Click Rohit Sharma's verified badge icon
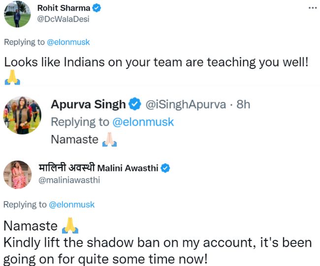Image resolution: width=320 pixels, height=266 pixels. 98,8
